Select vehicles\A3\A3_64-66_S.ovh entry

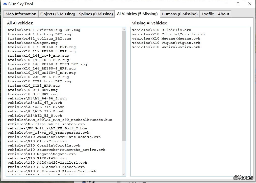click(37, 98)
